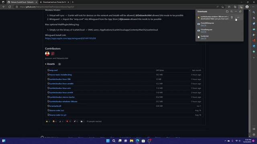Open Collections toolbar icon
This screenshot has height=144, width=257.
click(235, 7)
